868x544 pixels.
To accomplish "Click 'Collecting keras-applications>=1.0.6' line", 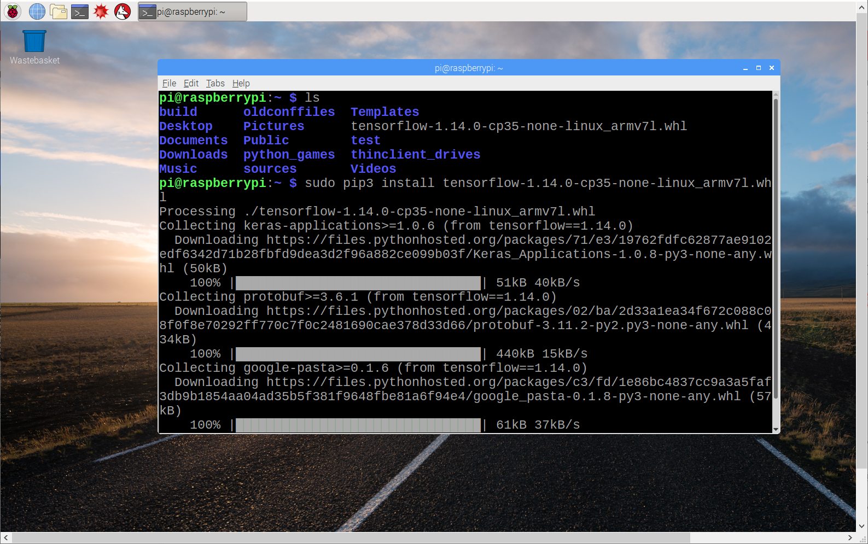I will 397,226.
